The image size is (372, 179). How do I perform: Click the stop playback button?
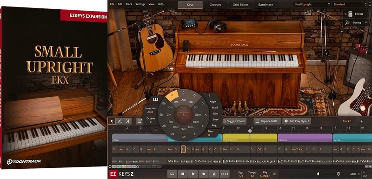(x=183, y=174)
